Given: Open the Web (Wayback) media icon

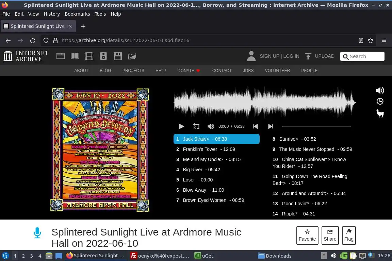Looking at the screenshot, I should [61, 56].
